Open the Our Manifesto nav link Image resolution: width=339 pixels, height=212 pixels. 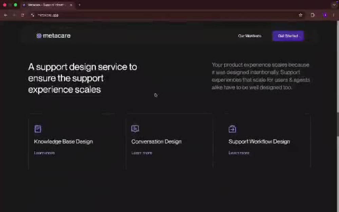pyautogui.click(x=250, y=36)
